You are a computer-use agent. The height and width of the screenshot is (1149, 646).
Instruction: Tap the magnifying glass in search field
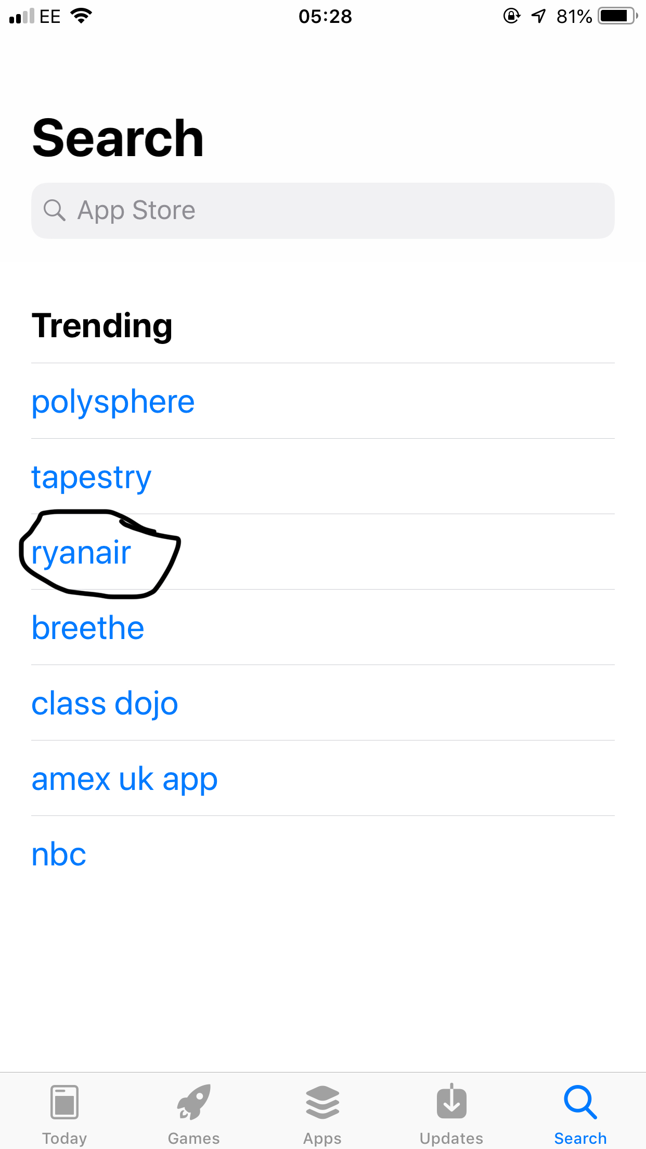54,211
